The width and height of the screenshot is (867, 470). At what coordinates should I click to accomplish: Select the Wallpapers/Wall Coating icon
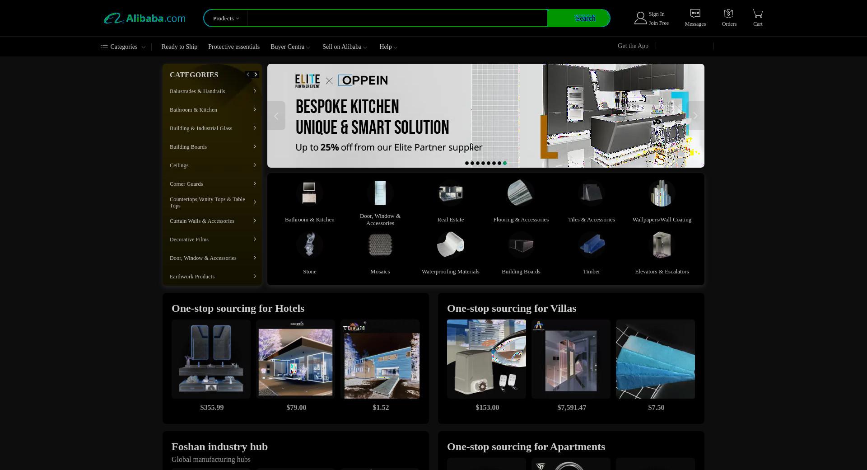(x=662, y=193)
